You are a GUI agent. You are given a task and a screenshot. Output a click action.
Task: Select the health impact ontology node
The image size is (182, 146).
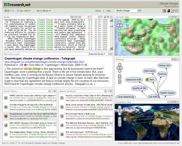[167, 93]
